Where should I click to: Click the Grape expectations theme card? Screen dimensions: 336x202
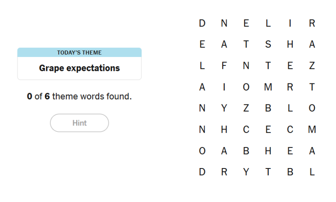pyautogui.click(x=79, y=64)
